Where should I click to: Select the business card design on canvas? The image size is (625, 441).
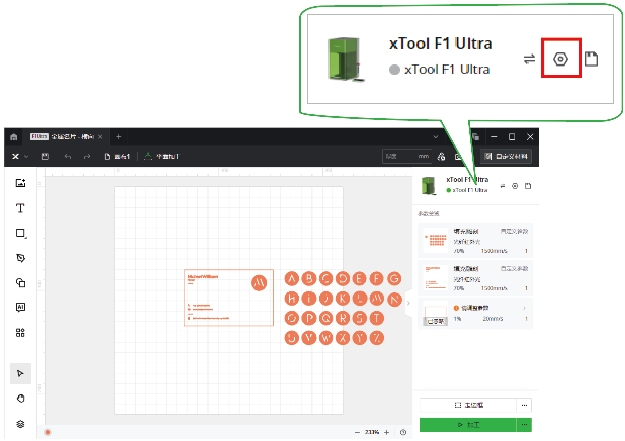pos(229,298)
